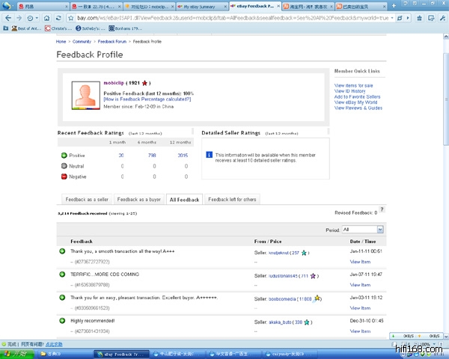Click the green Positive rating icon
This screenshot has height=359, width=449.
64,156
